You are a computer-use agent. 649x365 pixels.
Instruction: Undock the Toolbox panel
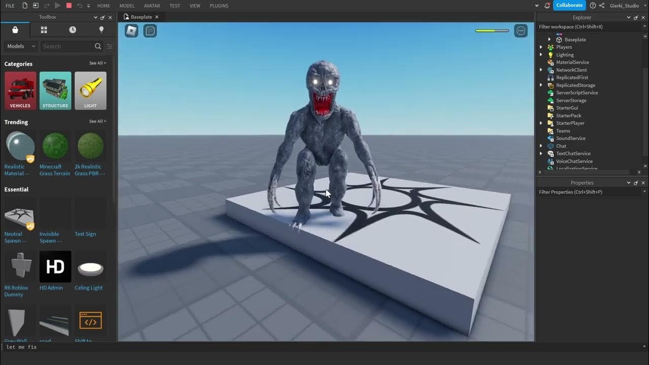coord(103,17)
